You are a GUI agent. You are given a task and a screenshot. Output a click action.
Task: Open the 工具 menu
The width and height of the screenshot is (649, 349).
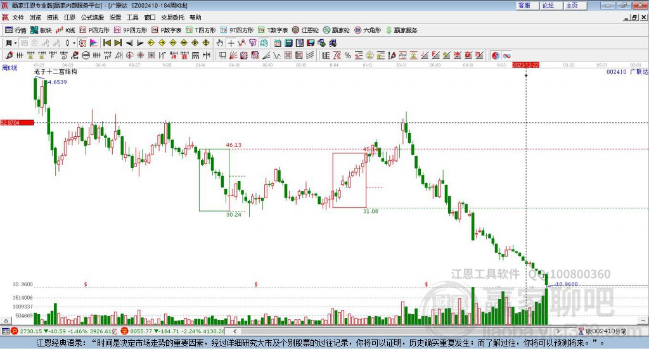[x=132, y=17]
